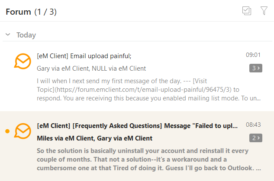Click the 09:01 message timestamp
274x181 pixels.
[253, 55]
